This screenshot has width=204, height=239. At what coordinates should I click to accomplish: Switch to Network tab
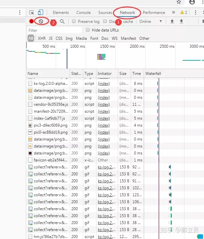pyautogui.click(x=127, y=13)
